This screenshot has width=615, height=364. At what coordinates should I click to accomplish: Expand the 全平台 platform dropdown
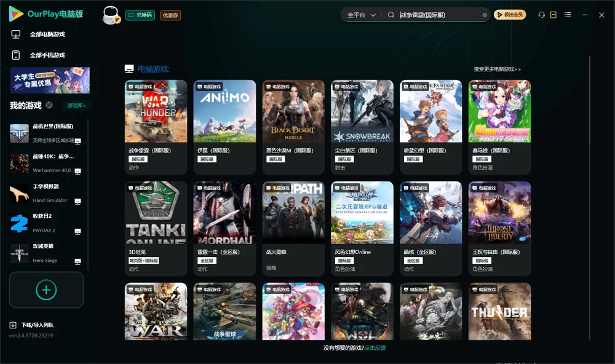coord(361,15)
